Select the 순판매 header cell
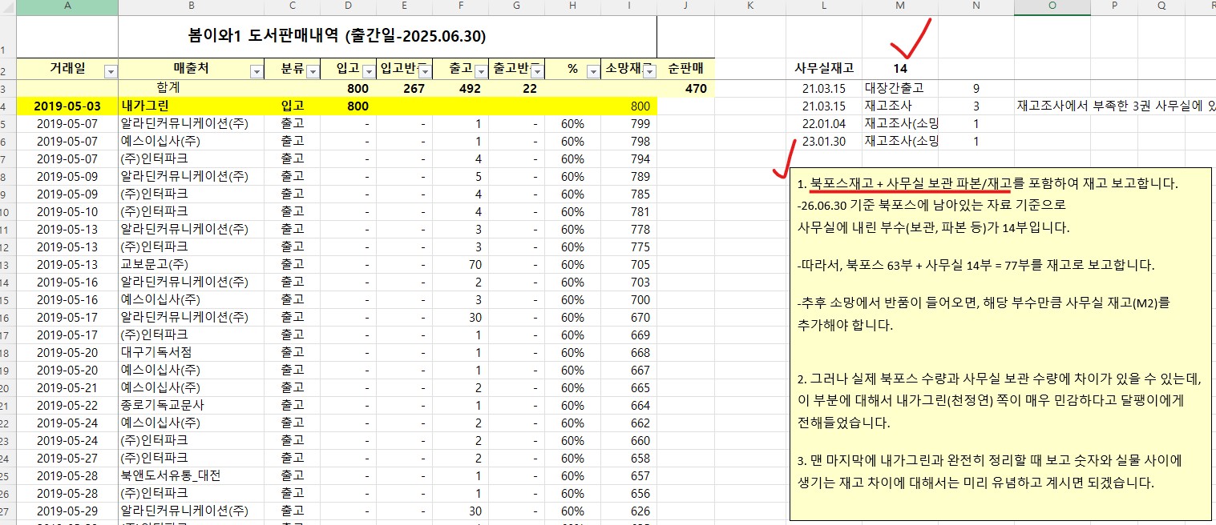1216x525 pixels. [685, 69]
